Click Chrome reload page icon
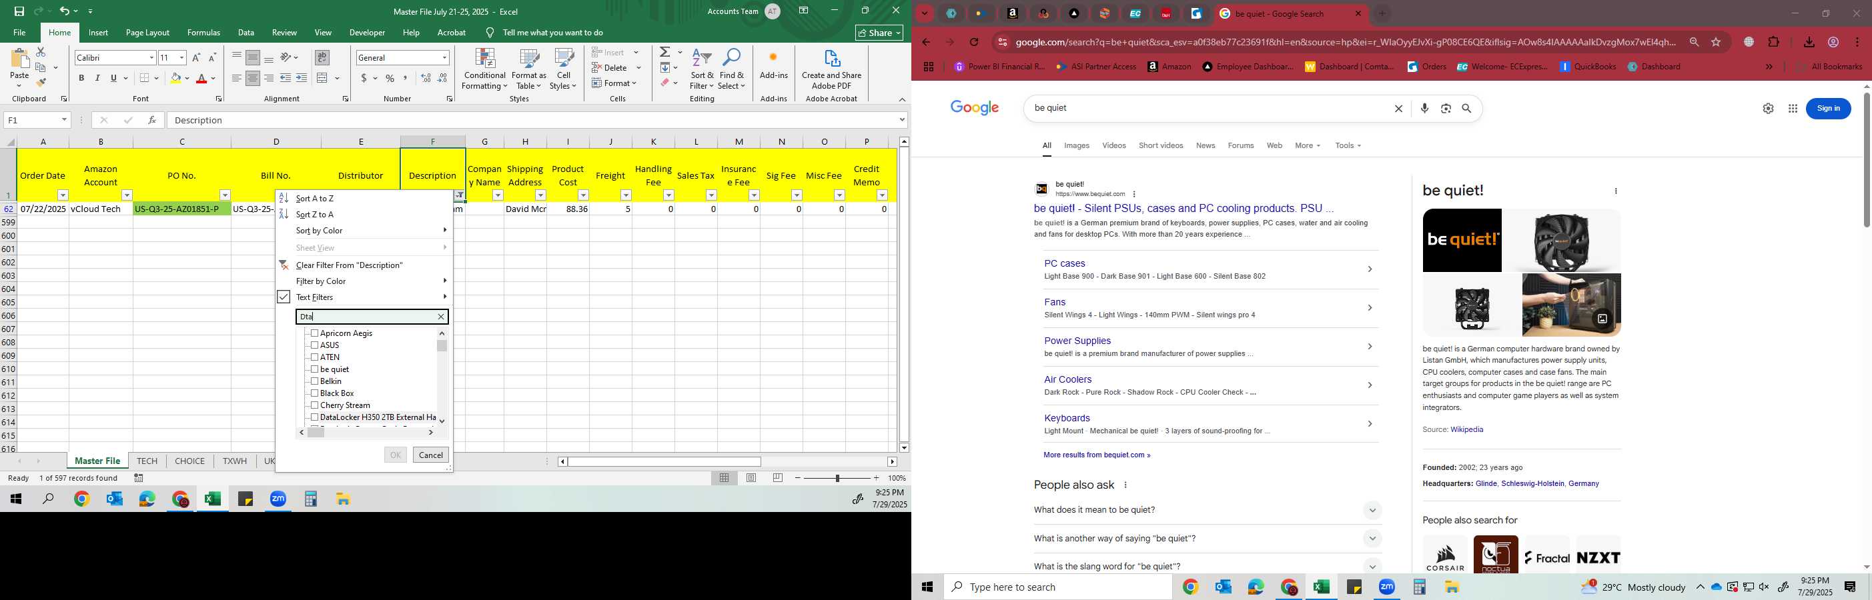The height and width of the screenshot is (600, 1872). pyautogui.click(x=975, y=42)
